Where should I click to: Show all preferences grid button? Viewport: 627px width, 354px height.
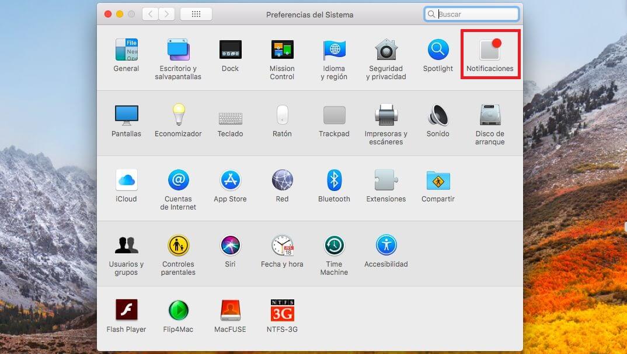[x=196, y=15]
